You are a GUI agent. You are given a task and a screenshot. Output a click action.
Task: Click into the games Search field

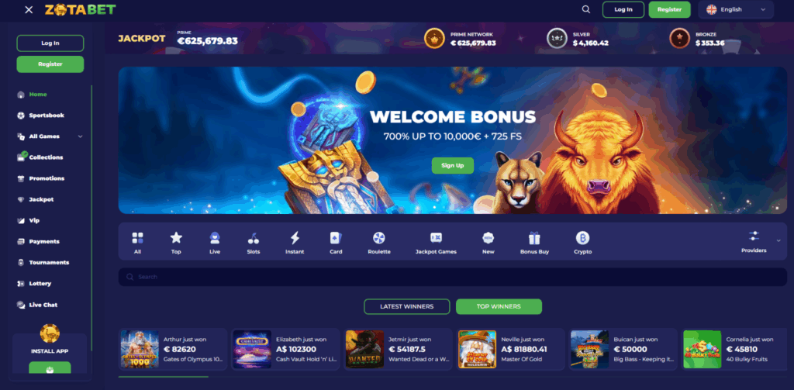point(452,277)
